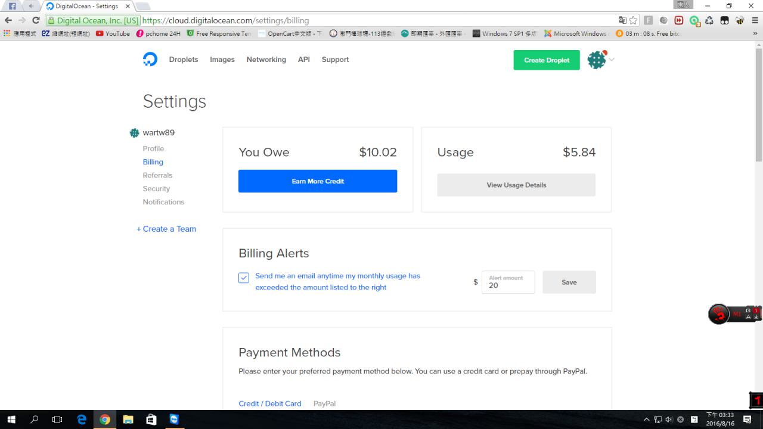Reload the page with refresh icon
763x429 pixels.
36,20
